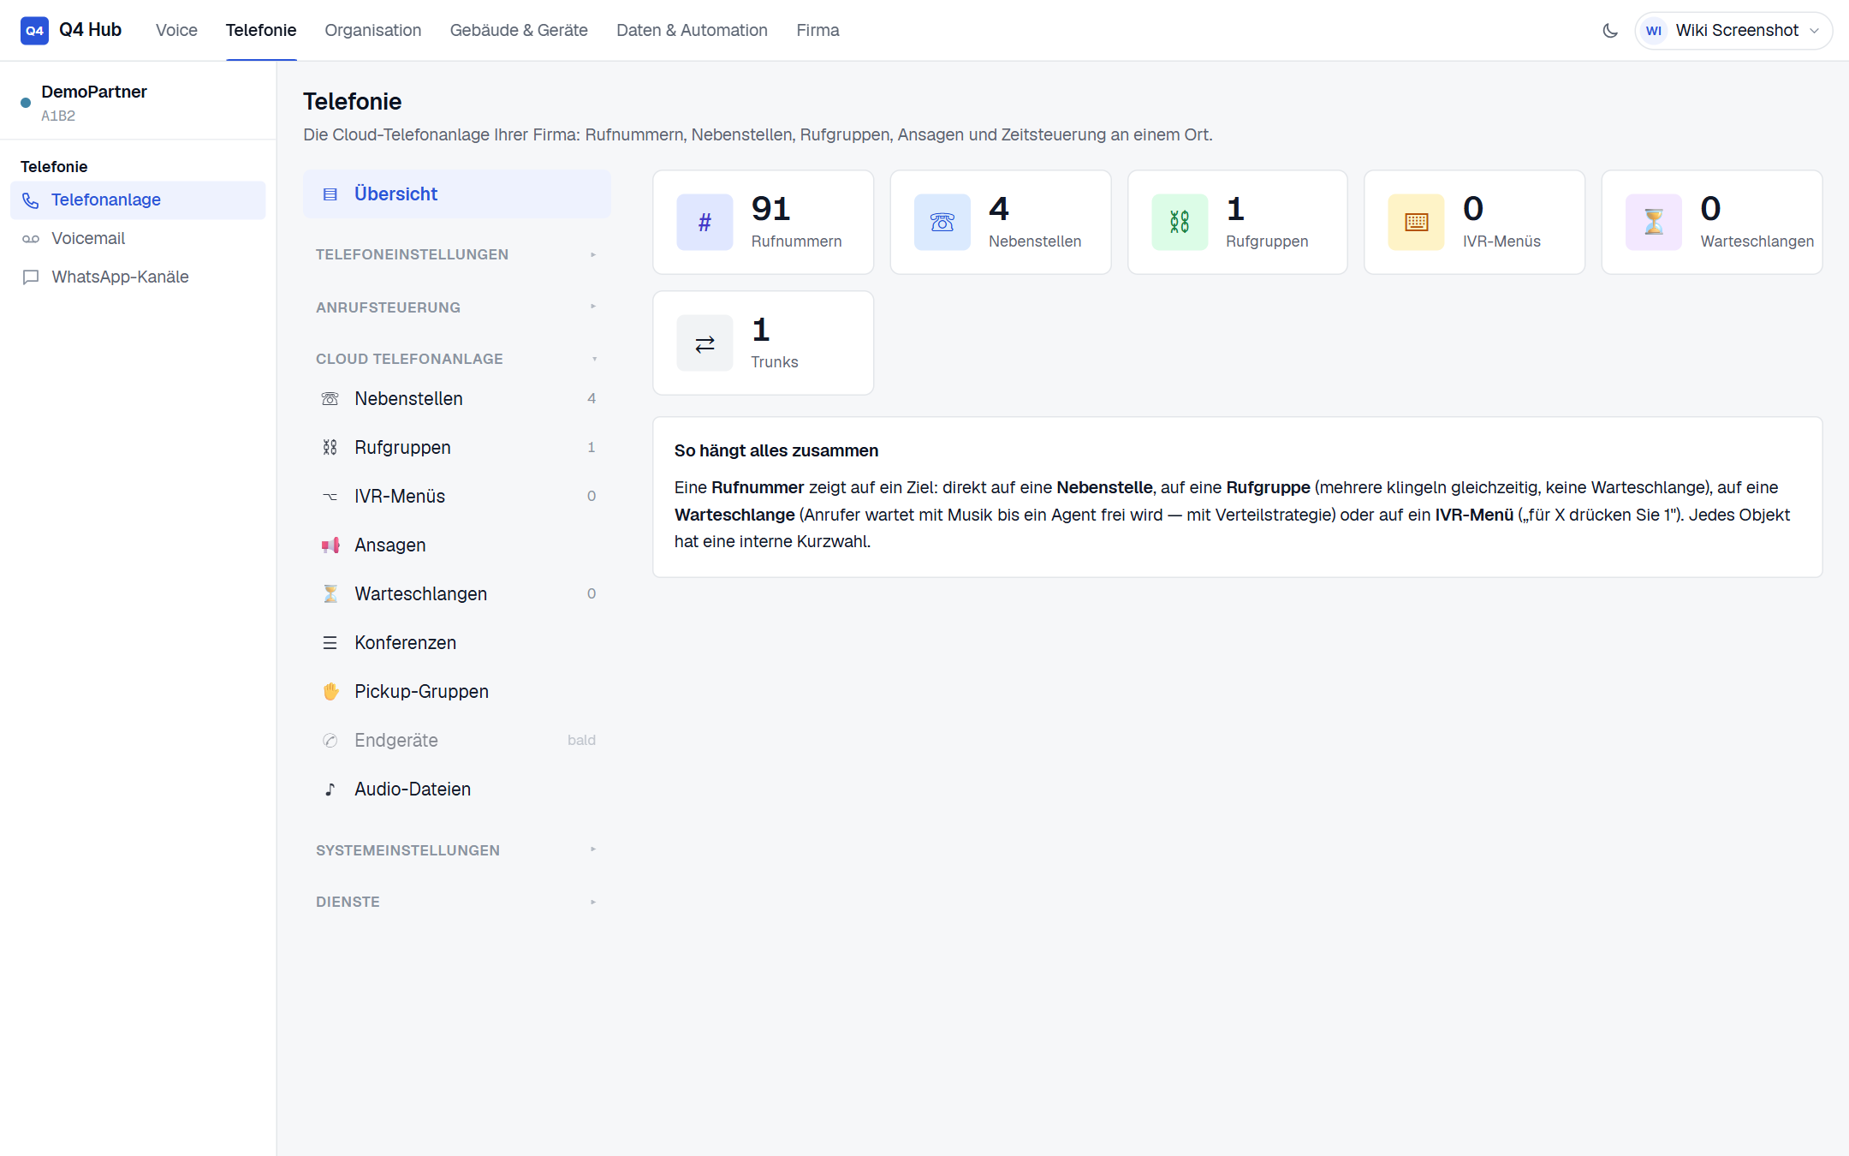
Task: Switch to the Organisation top tab
Action: [x=373, y=31]
